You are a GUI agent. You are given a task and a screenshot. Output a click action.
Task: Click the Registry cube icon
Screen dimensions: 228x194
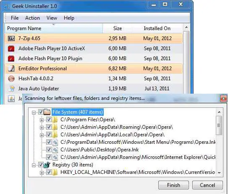point(47,165)
